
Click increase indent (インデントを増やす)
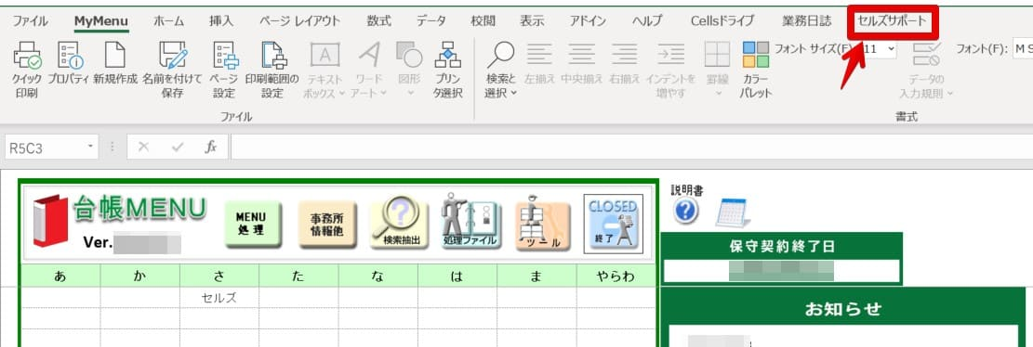click(x=670, y=69)
